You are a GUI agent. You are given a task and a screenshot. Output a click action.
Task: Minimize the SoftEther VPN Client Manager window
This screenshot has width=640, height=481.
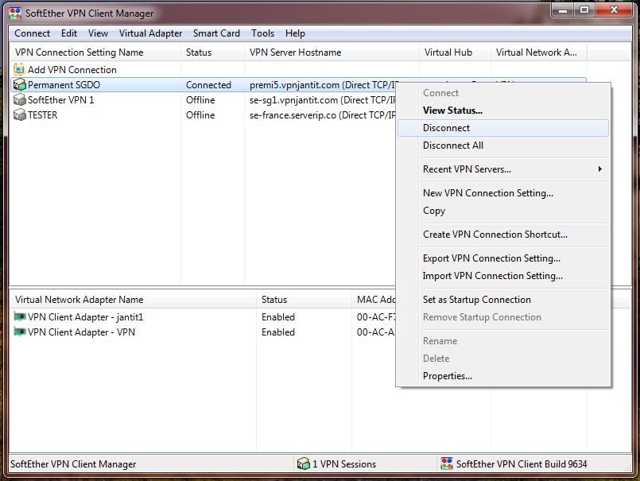point(562,10)
